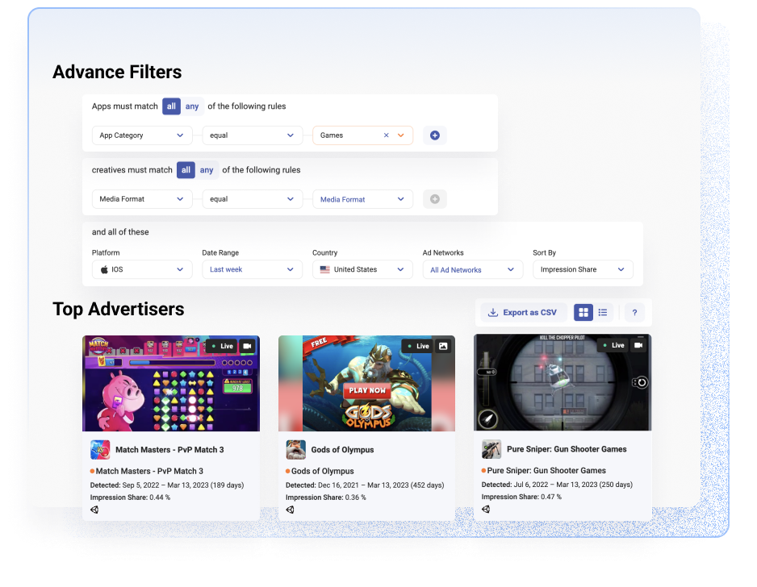Screen dimensions: 757x587
Task: Click Pure Sniper creative thumbnail
Action: point(563,382)
